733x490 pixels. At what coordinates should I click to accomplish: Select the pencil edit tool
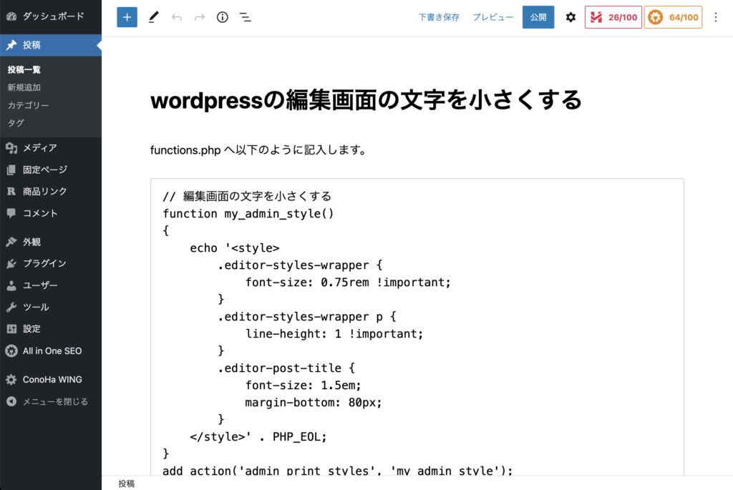pos(153,17)
